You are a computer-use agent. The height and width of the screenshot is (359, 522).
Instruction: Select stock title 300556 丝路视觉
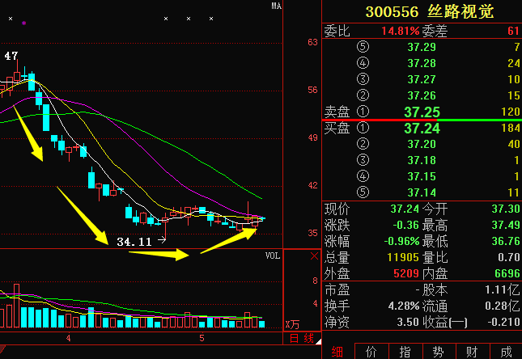coord(430,12)
